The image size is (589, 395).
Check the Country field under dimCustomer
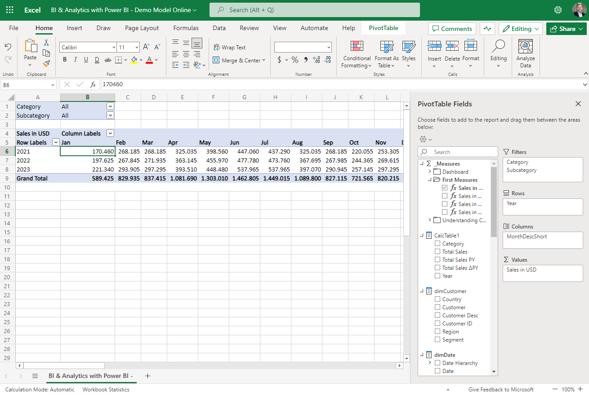click(x=437, y=299)
